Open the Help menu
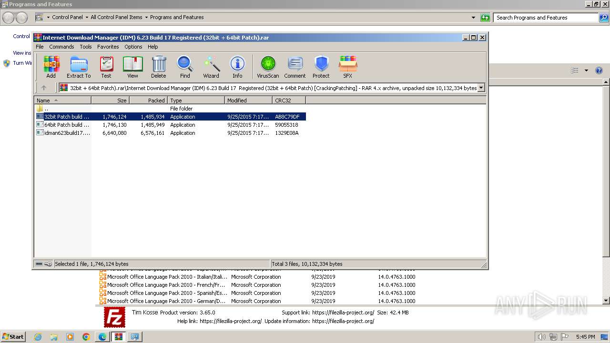The height and width of the screenshot is (343, 610). pos(153,47)
